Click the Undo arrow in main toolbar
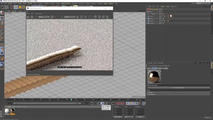This screenshot has width=213, height=120. click(x=3, y=7)
